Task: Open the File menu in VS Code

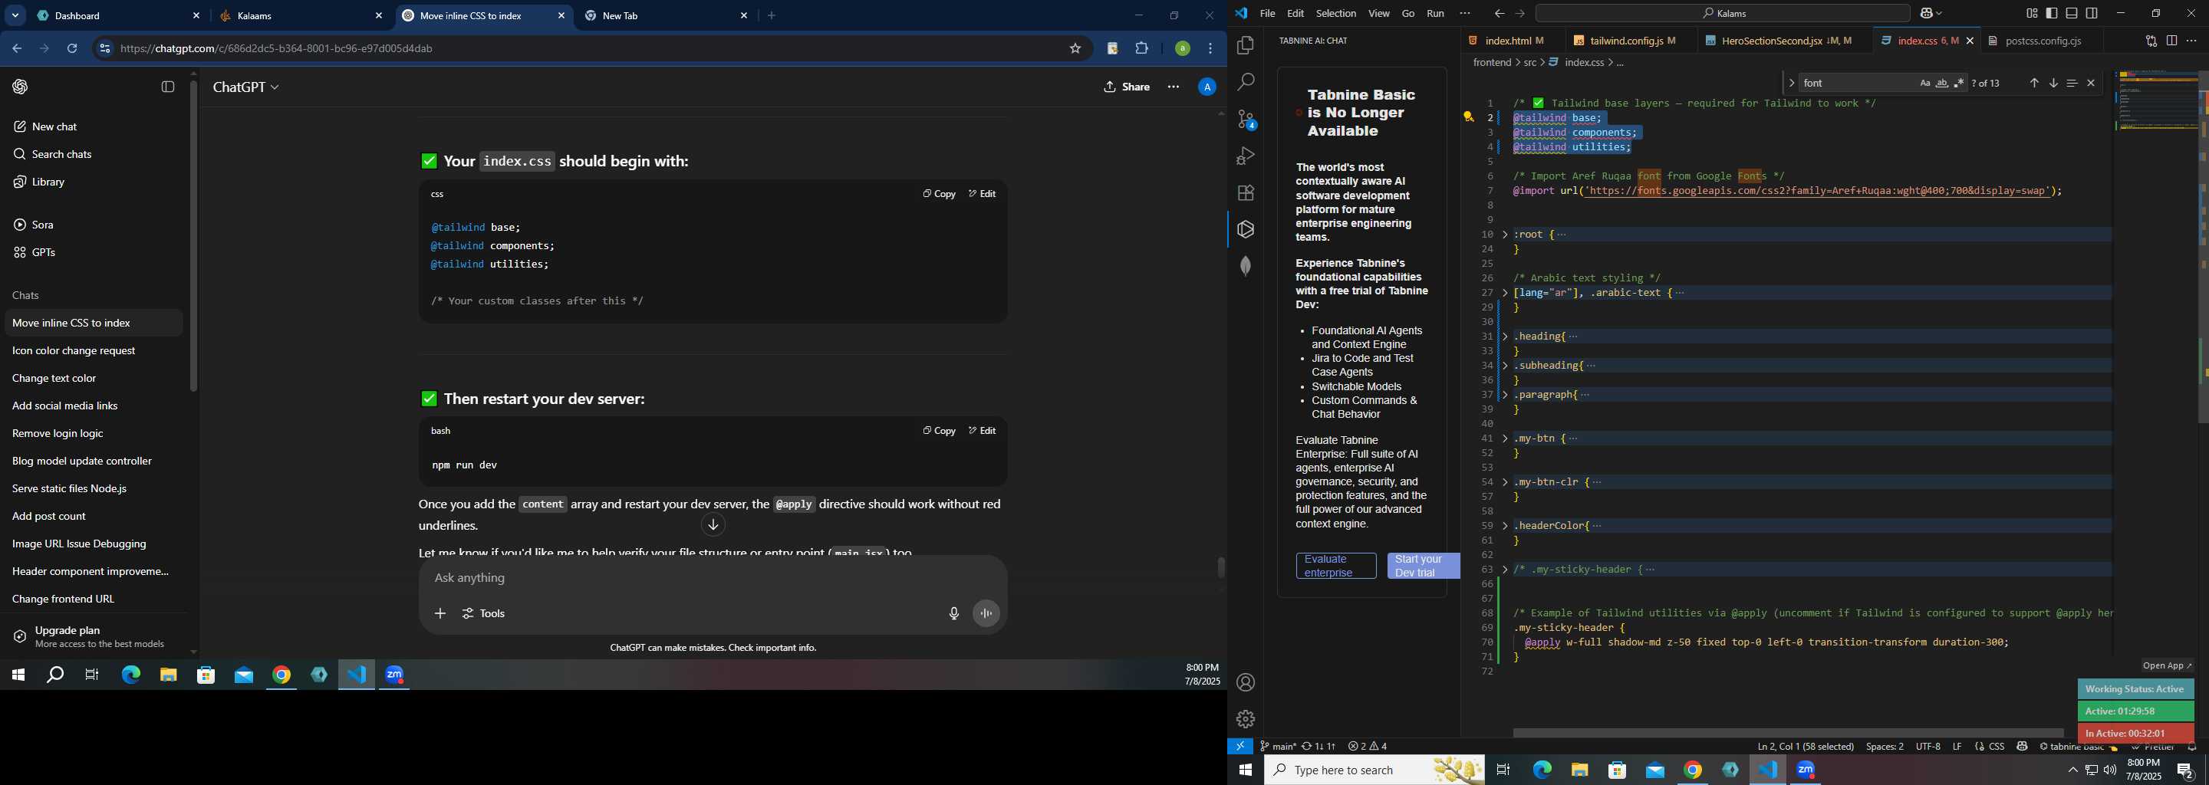Action: [1266, 14]
